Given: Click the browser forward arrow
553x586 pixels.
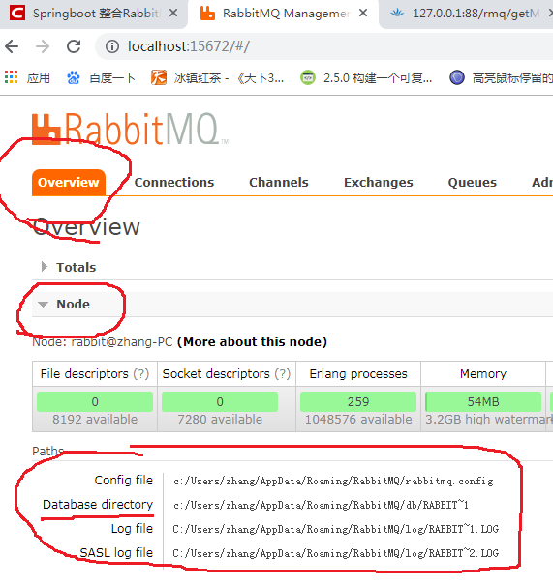Looking at the screenshot, I should (x=43, y=46).
